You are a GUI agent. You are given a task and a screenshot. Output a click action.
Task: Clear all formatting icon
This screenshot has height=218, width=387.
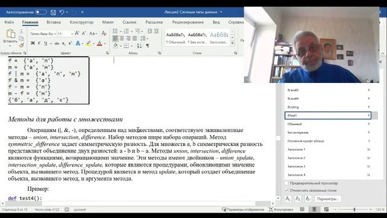(104, 33)
